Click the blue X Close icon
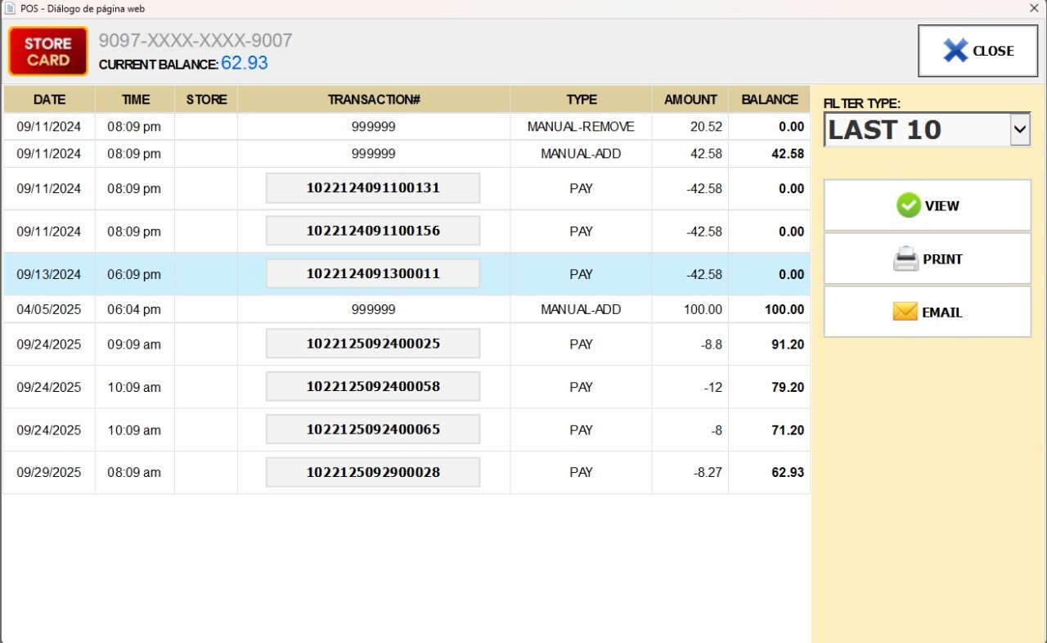The height and width of the screenshot is (643, 1047). [955, 51]
